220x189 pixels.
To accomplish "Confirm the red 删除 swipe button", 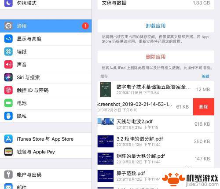I will [204, 107].
